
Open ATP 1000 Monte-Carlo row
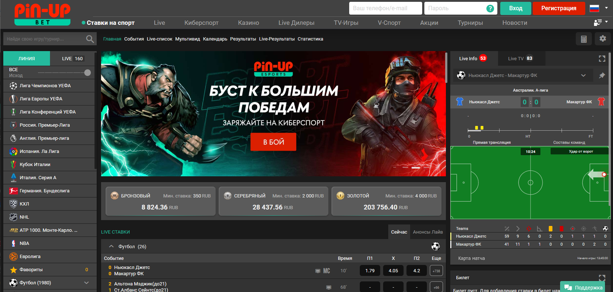point(50,230)
